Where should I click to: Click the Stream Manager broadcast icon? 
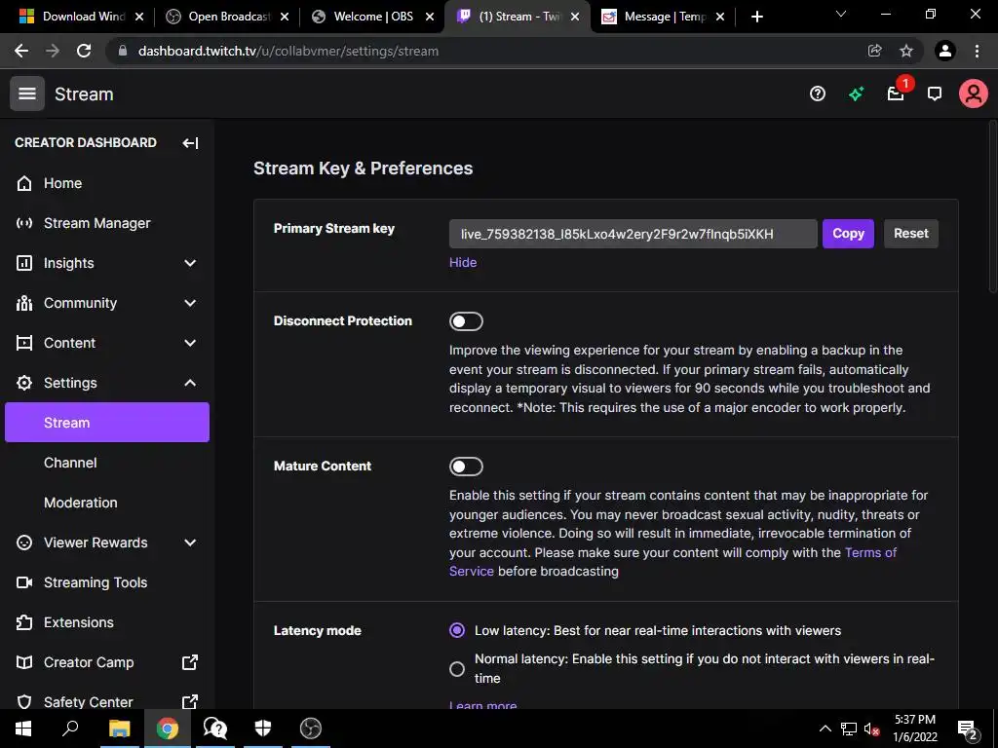(24, 223)
